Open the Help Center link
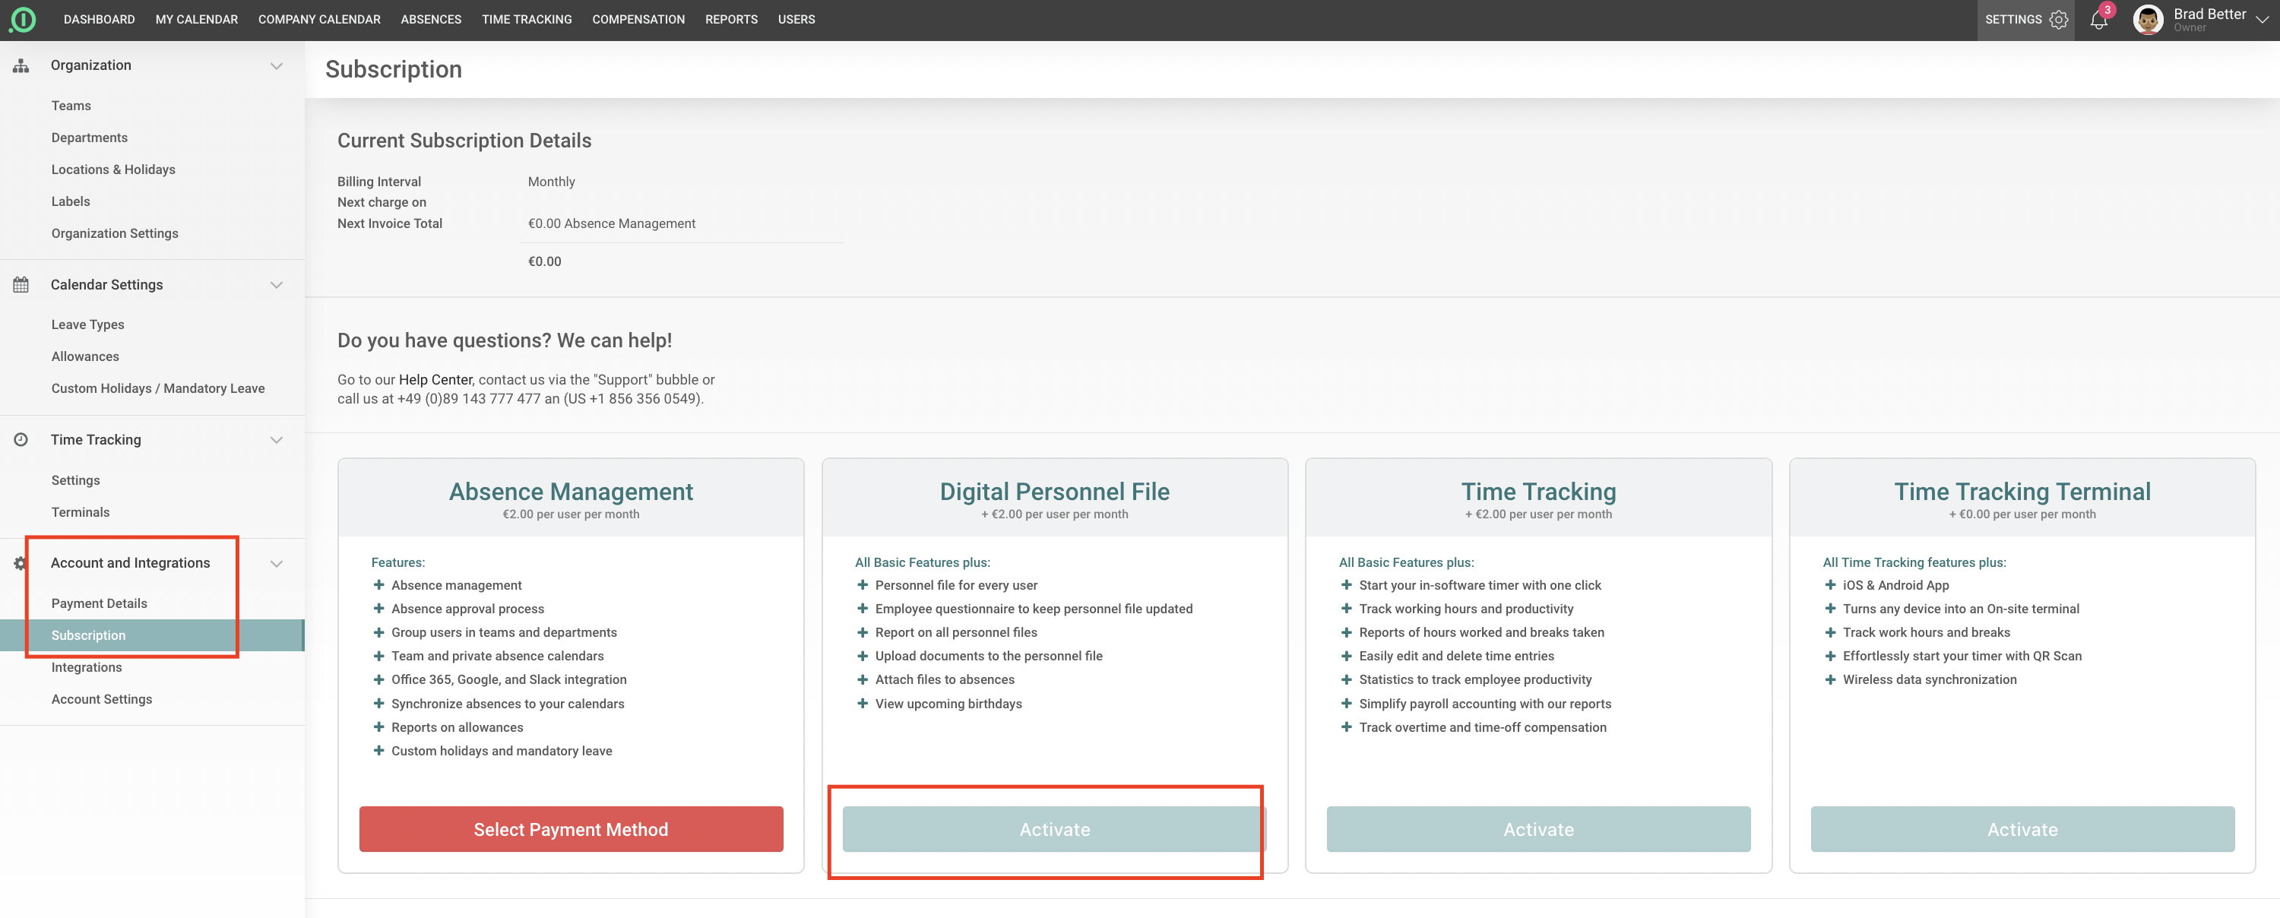Viewport: 2280px width, 918px height. pos(435,380)
